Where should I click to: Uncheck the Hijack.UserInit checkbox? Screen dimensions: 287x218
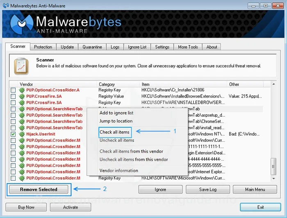coord(13,134)
